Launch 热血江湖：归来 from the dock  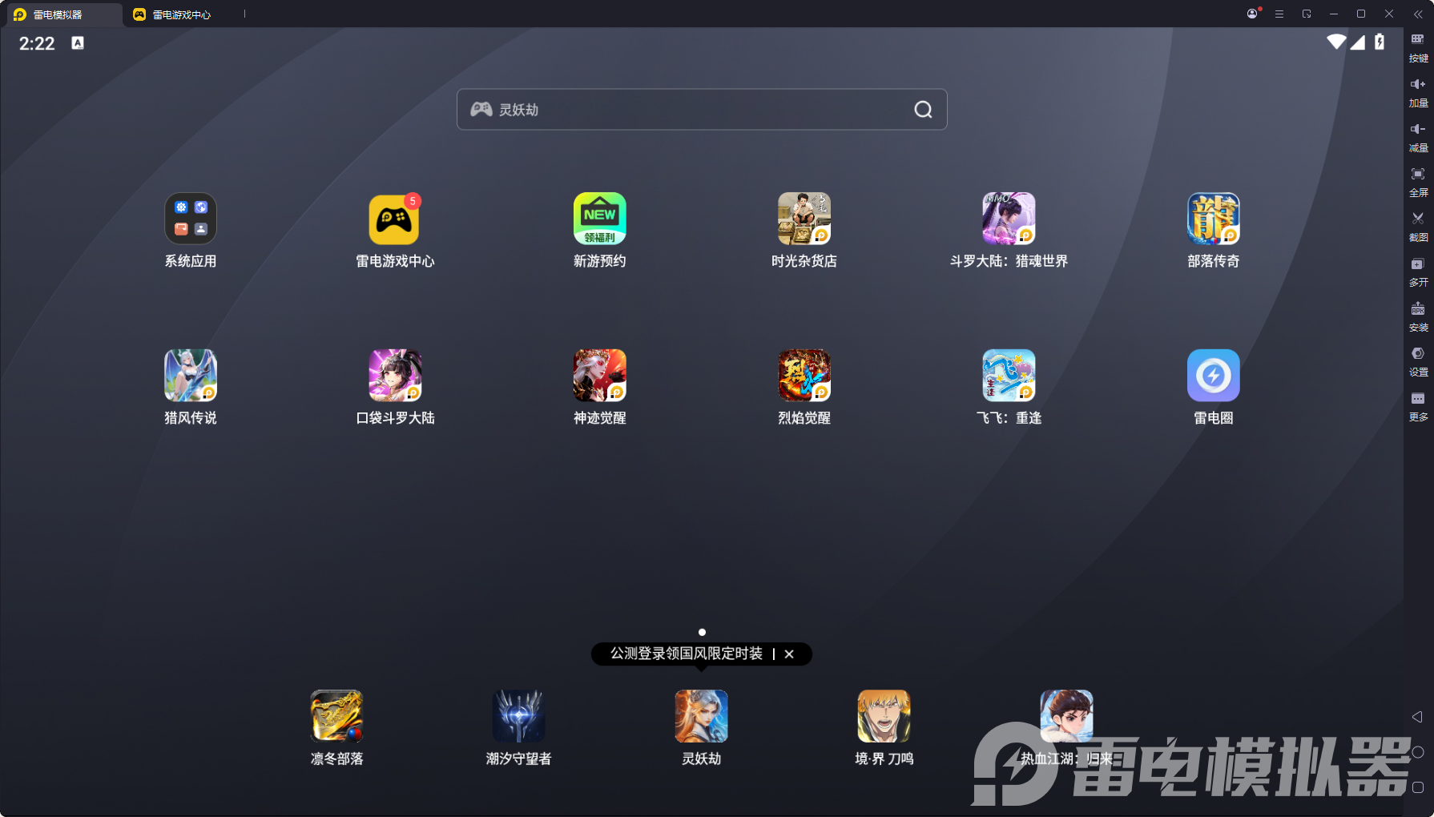[1066, 716]
